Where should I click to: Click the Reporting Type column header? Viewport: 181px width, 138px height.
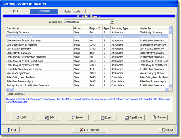[125, 28]
